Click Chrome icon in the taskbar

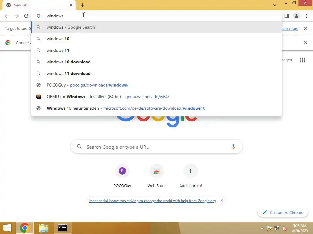click(25, 228)
